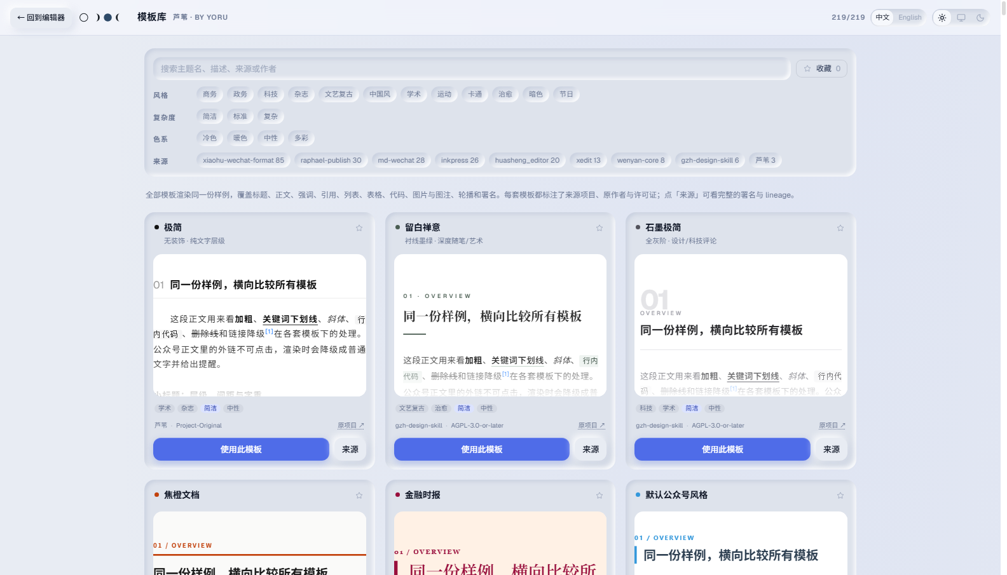This screenshot has height=575, width=1007.
Task: Filter source xiaohu-wechat-format 85
Action: click(x=243, y=160)
